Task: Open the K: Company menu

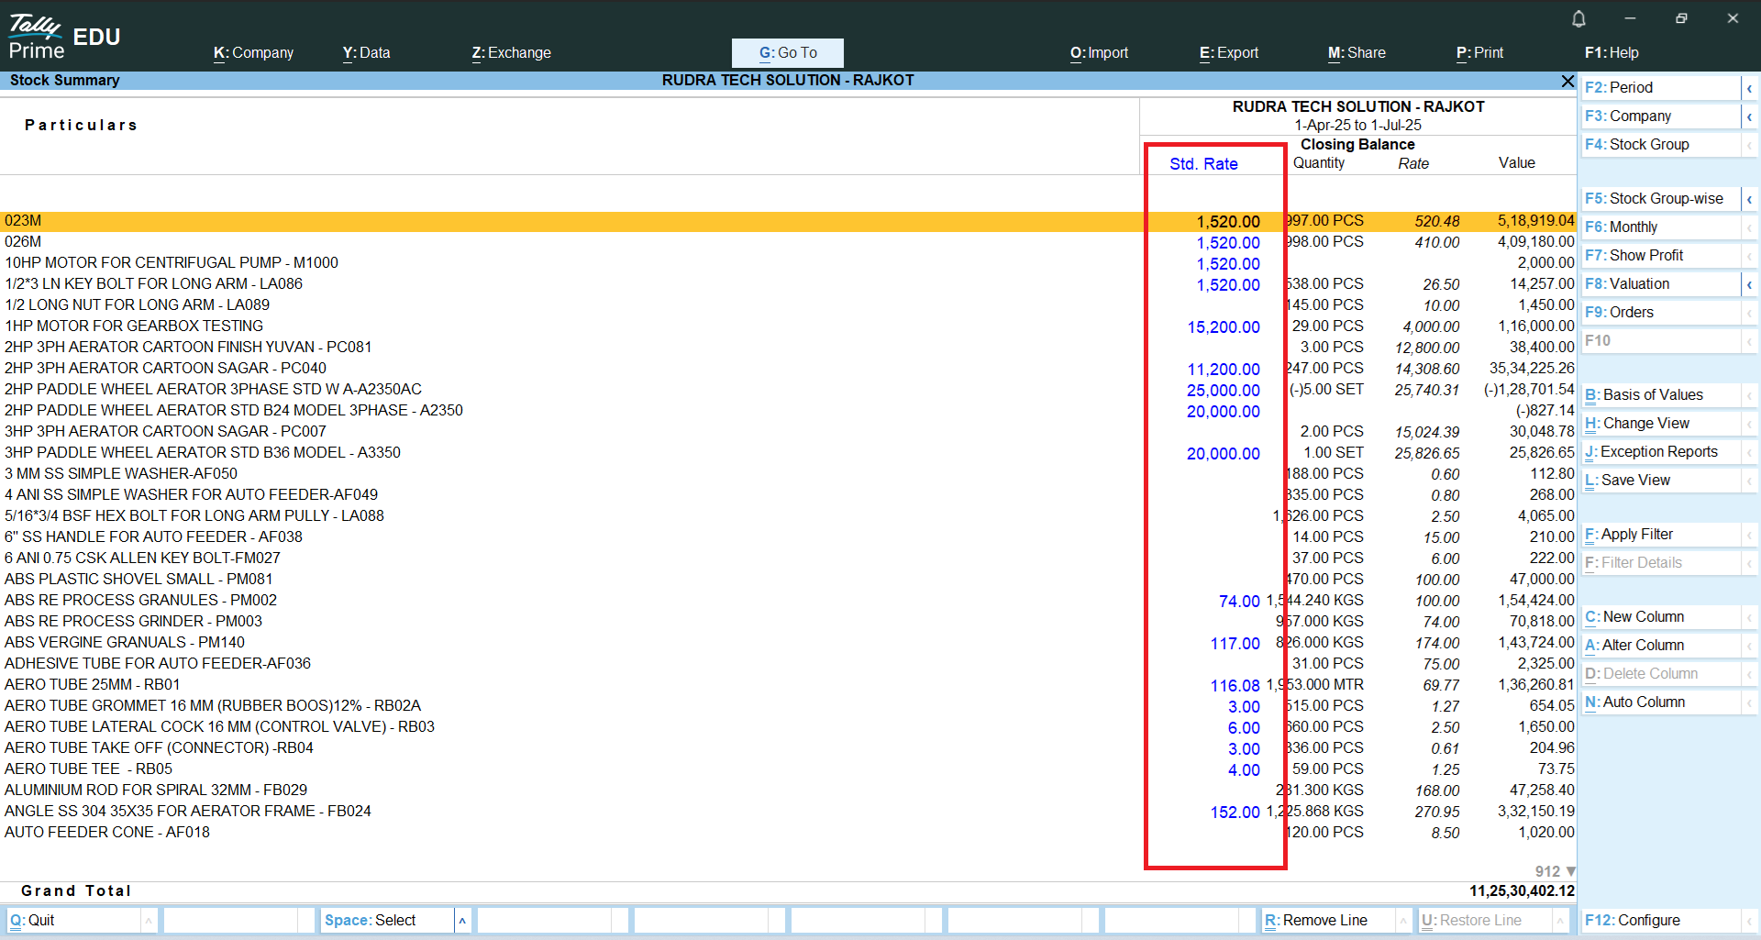Action: pyautogui.click(x=253, y=53)
